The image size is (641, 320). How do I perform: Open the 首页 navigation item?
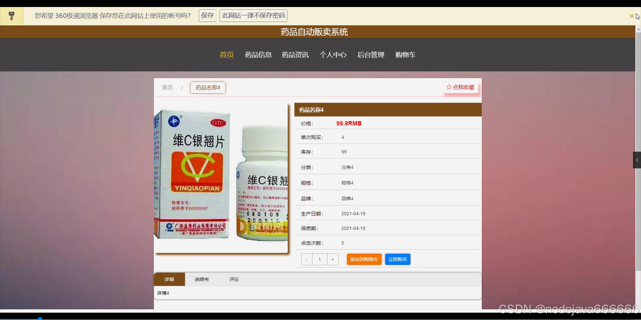(x=227, y=55)
